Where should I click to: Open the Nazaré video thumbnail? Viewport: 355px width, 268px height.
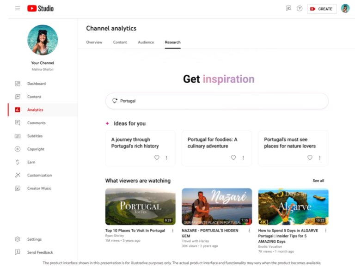217,207
